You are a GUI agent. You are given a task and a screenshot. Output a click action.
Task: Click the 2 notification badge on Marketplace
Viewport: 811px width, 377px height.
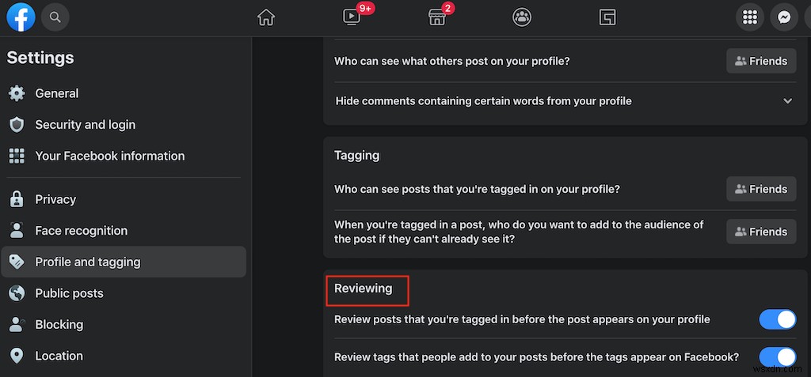coord(448,8)
